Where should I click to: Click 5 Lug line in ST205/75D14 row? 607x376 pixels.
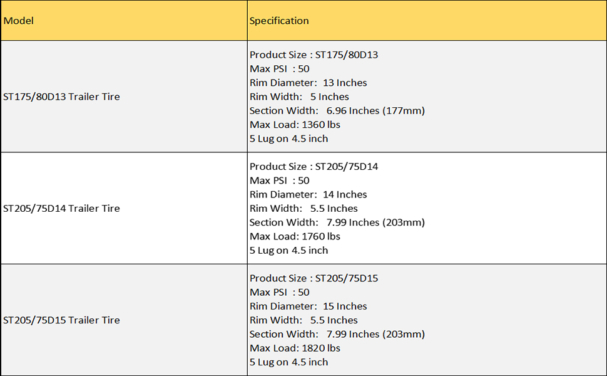pos(288,250)
